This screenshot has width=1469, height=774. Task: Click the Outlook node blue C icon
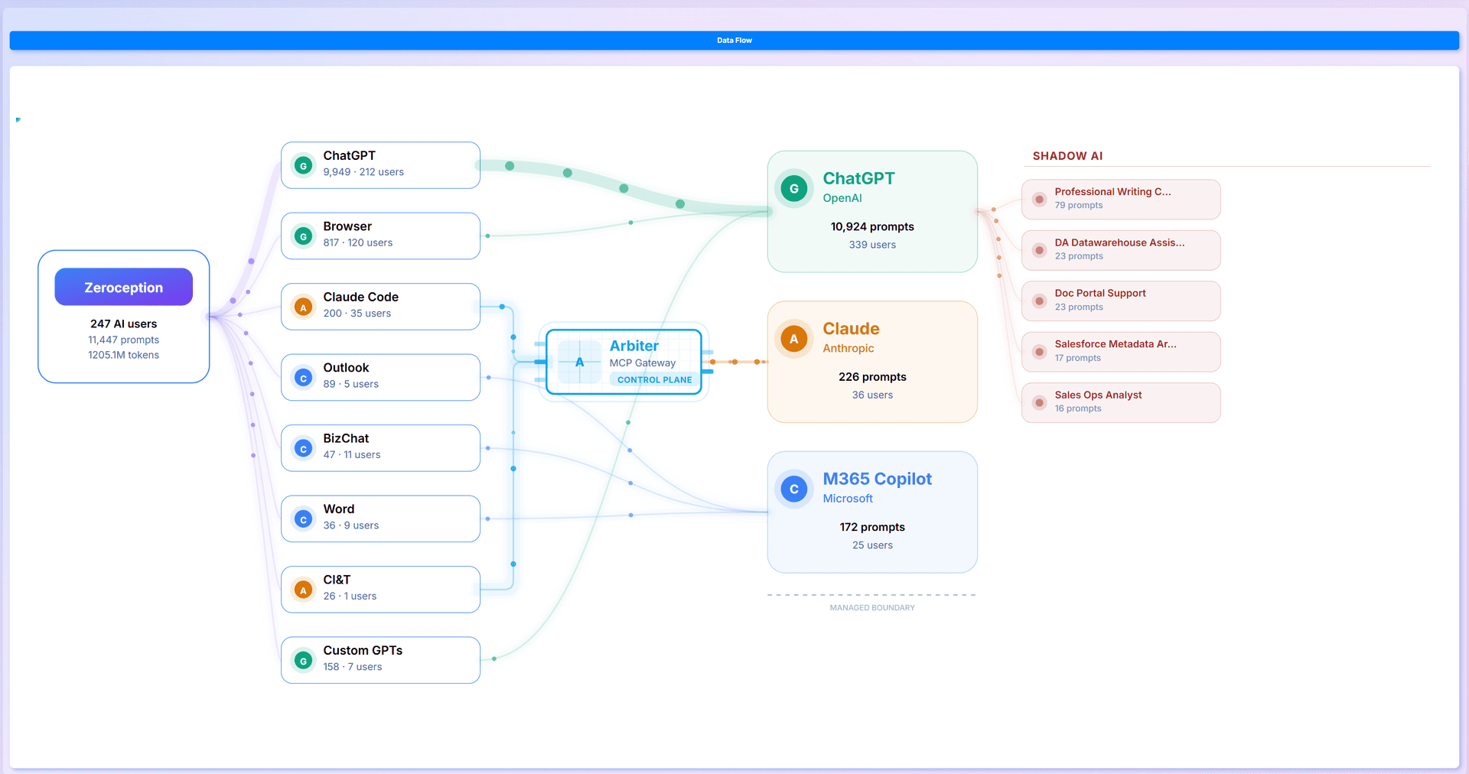coord(303,378)
